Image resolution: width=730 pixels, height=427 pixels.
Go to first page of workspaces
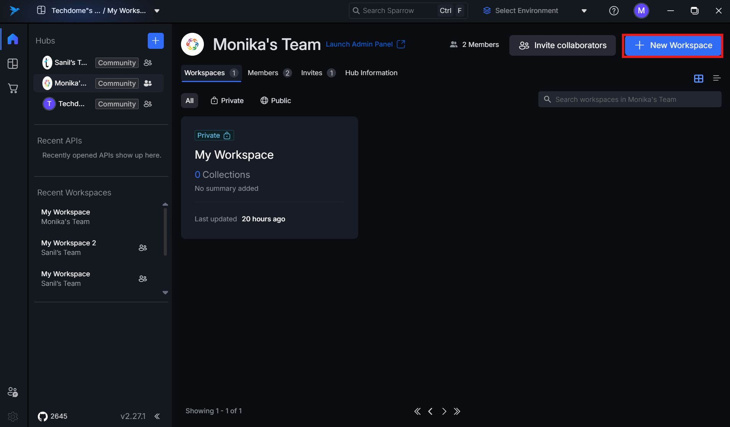pyautogui.click(x=418, y=411)
